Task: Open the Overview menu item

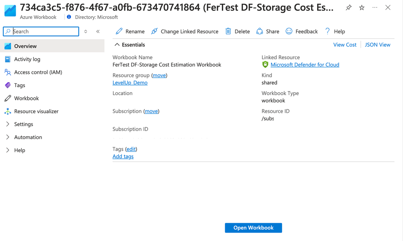Action: coord(52,46)
